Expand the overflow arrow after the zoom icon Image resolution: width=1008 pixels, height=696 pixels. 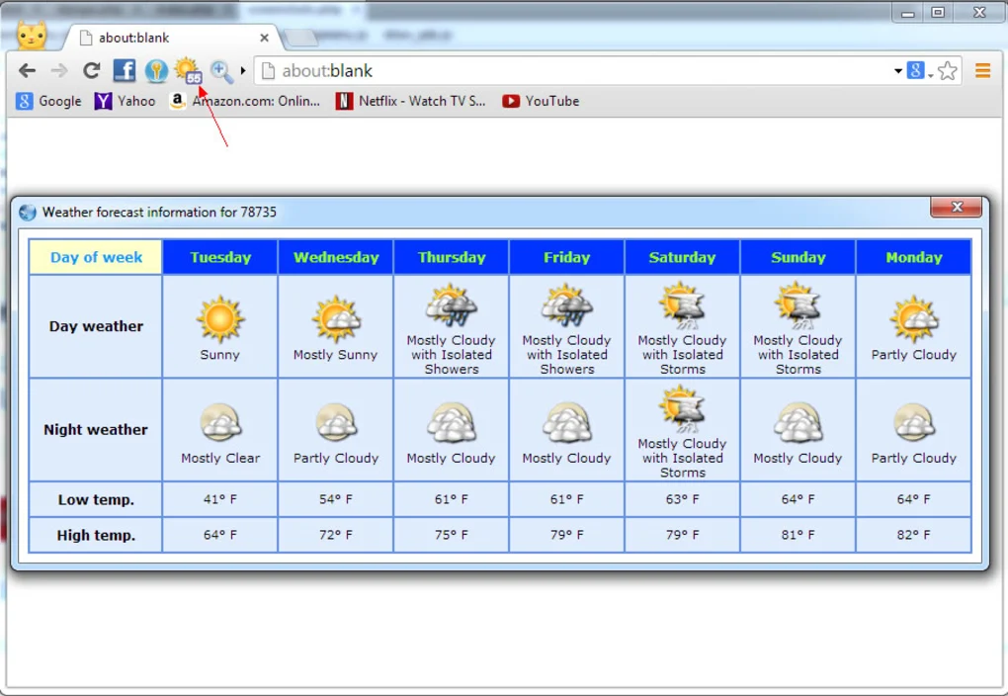240,71
